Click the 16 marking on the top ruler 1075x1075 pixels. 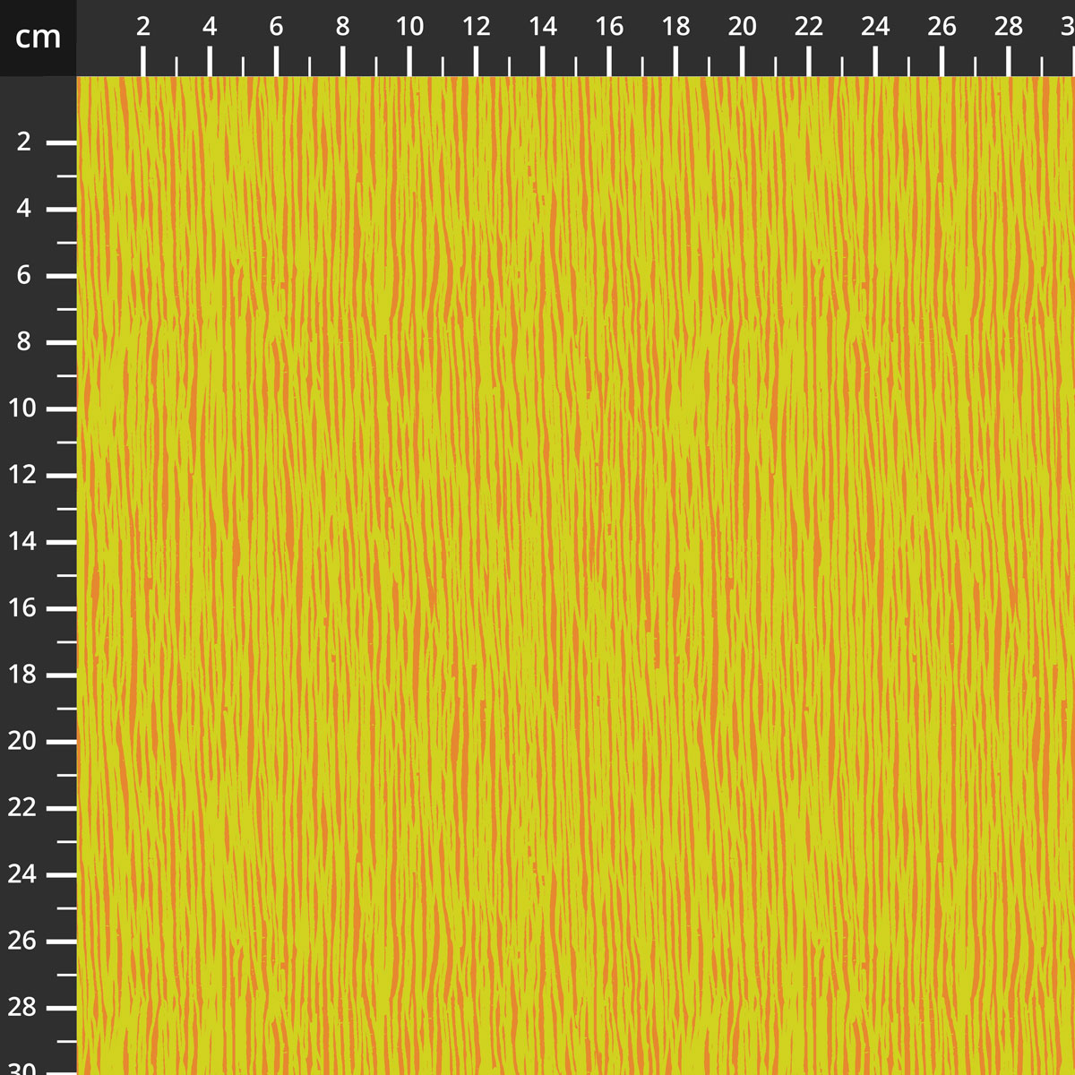pyautogui.click(x=608, y=28)
